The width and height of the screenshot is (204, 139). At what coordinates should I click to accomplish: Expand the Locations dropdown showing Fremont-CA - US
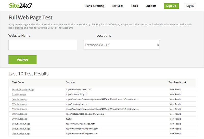point(121,45)
